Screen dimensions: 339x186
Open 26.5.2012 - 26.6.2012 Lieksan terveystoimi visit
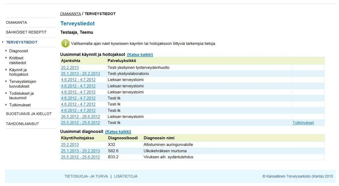[80, 116]
